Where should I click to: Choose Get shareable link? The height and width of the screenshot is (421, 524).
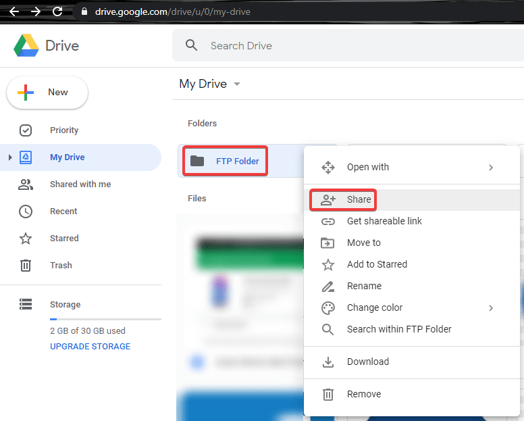412,222
